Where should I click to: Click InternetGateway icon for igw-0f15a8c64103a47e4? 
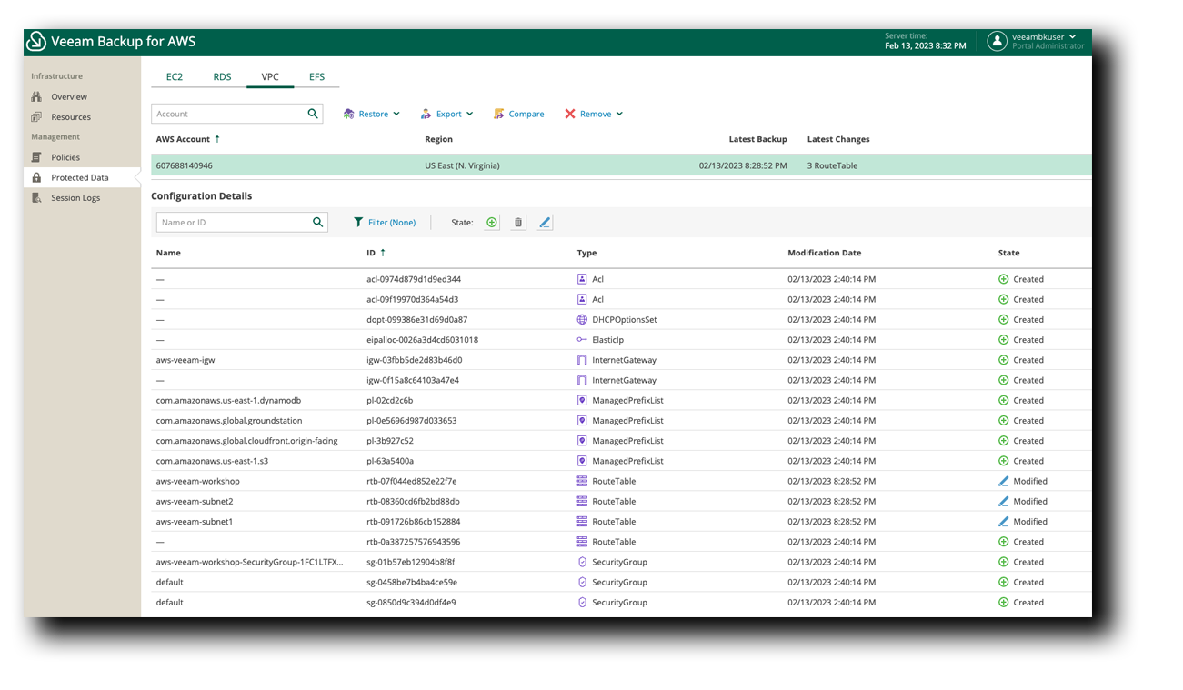pos(582,380)
